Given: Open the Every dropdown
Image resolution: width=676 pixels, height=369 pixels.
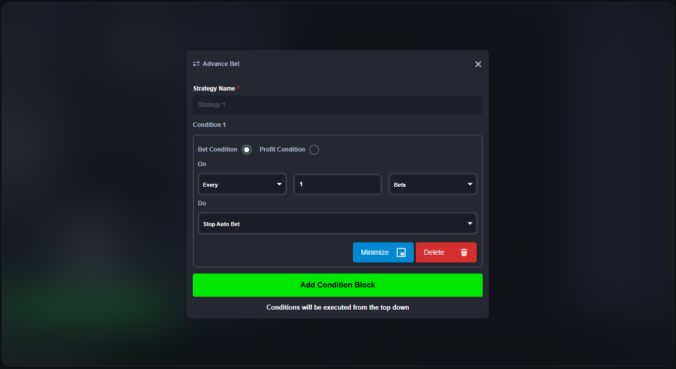Looking at the screenshot, I should point(242,184).
